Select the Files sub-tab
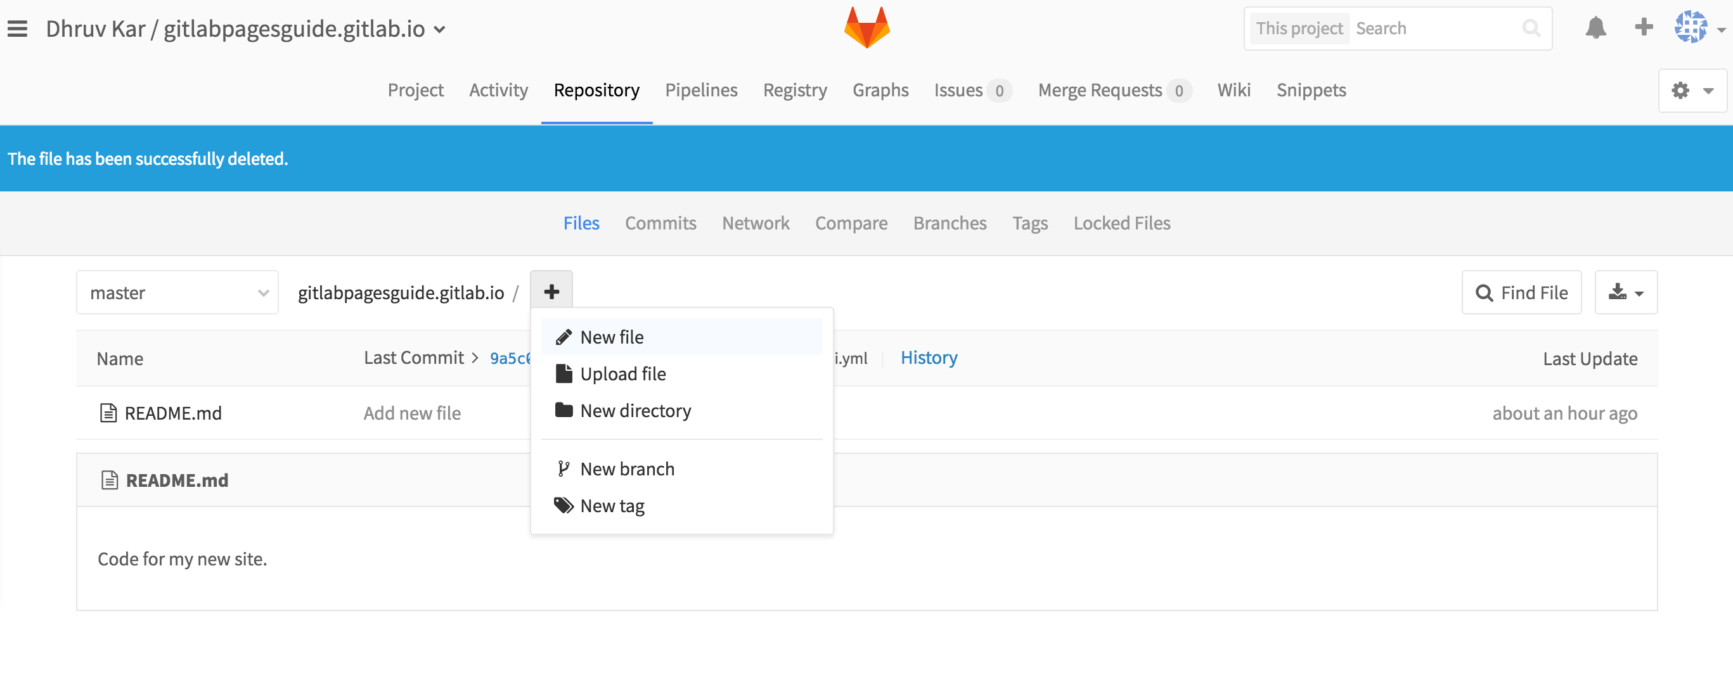The width and height of the screenshot is (1733, 677). (581, 222)
